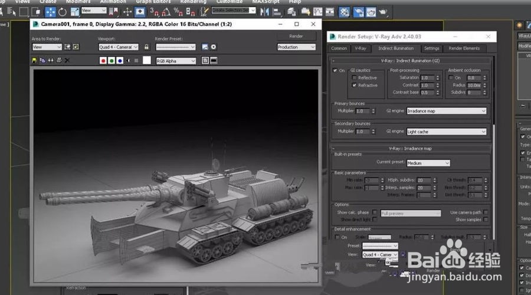
Task: Open the Material Editor icon
Action: pyautogui.click(x=345, y=12)
